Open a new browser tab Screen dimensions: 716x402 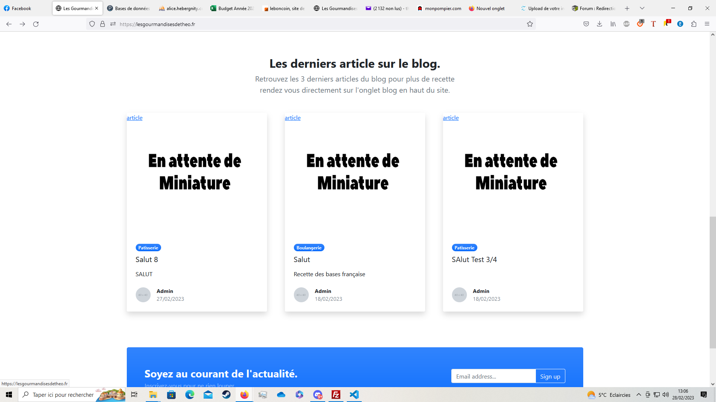point(627,8)
